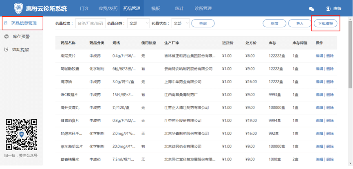Delete the 健胃消食片 row
The height and width of the screenshot is (169, 353).
(330, 121)
